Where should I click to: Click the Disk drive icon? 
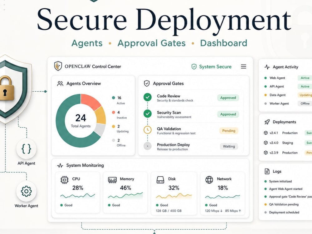pyautogui.click(x=160, y=180)
